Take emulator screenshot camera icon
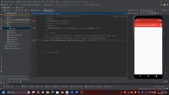This screenshot has width=169, height=95. click(x=152, y=13)
